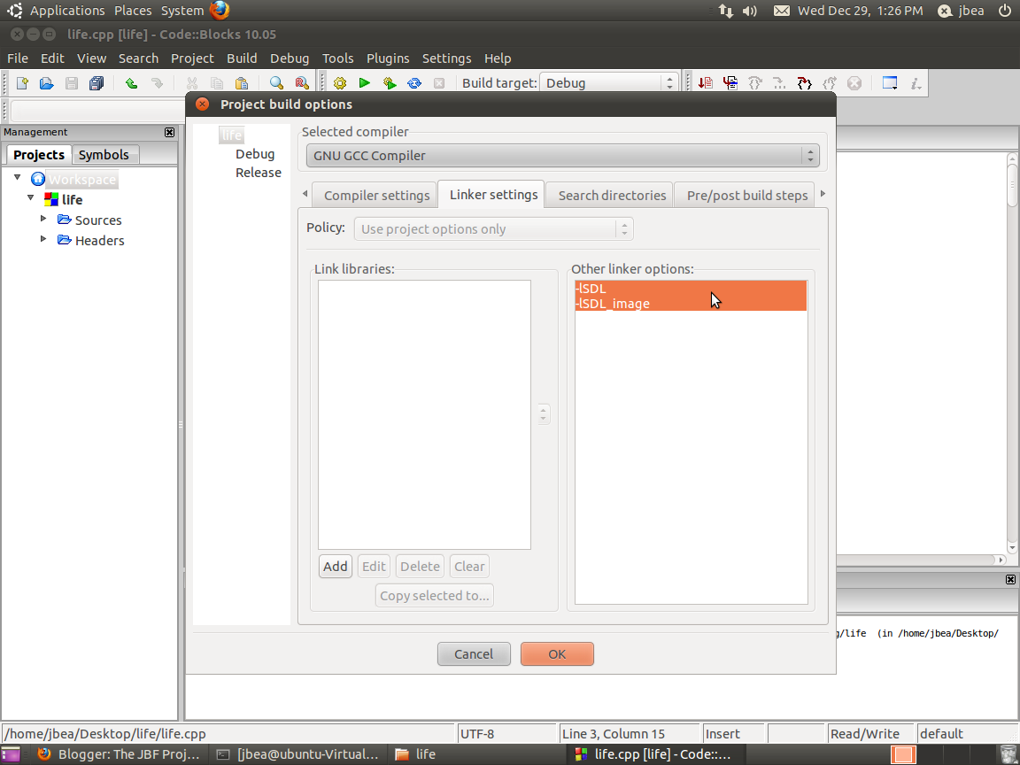Click the Delete button under Link libraries
The height and width of the screenshot is (765, 1020).
(420, 567)
